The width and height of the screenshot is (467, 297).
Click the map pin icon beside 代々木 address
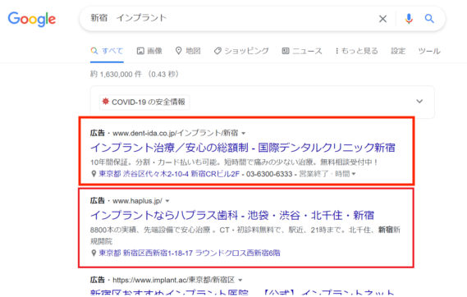(94, 174)
